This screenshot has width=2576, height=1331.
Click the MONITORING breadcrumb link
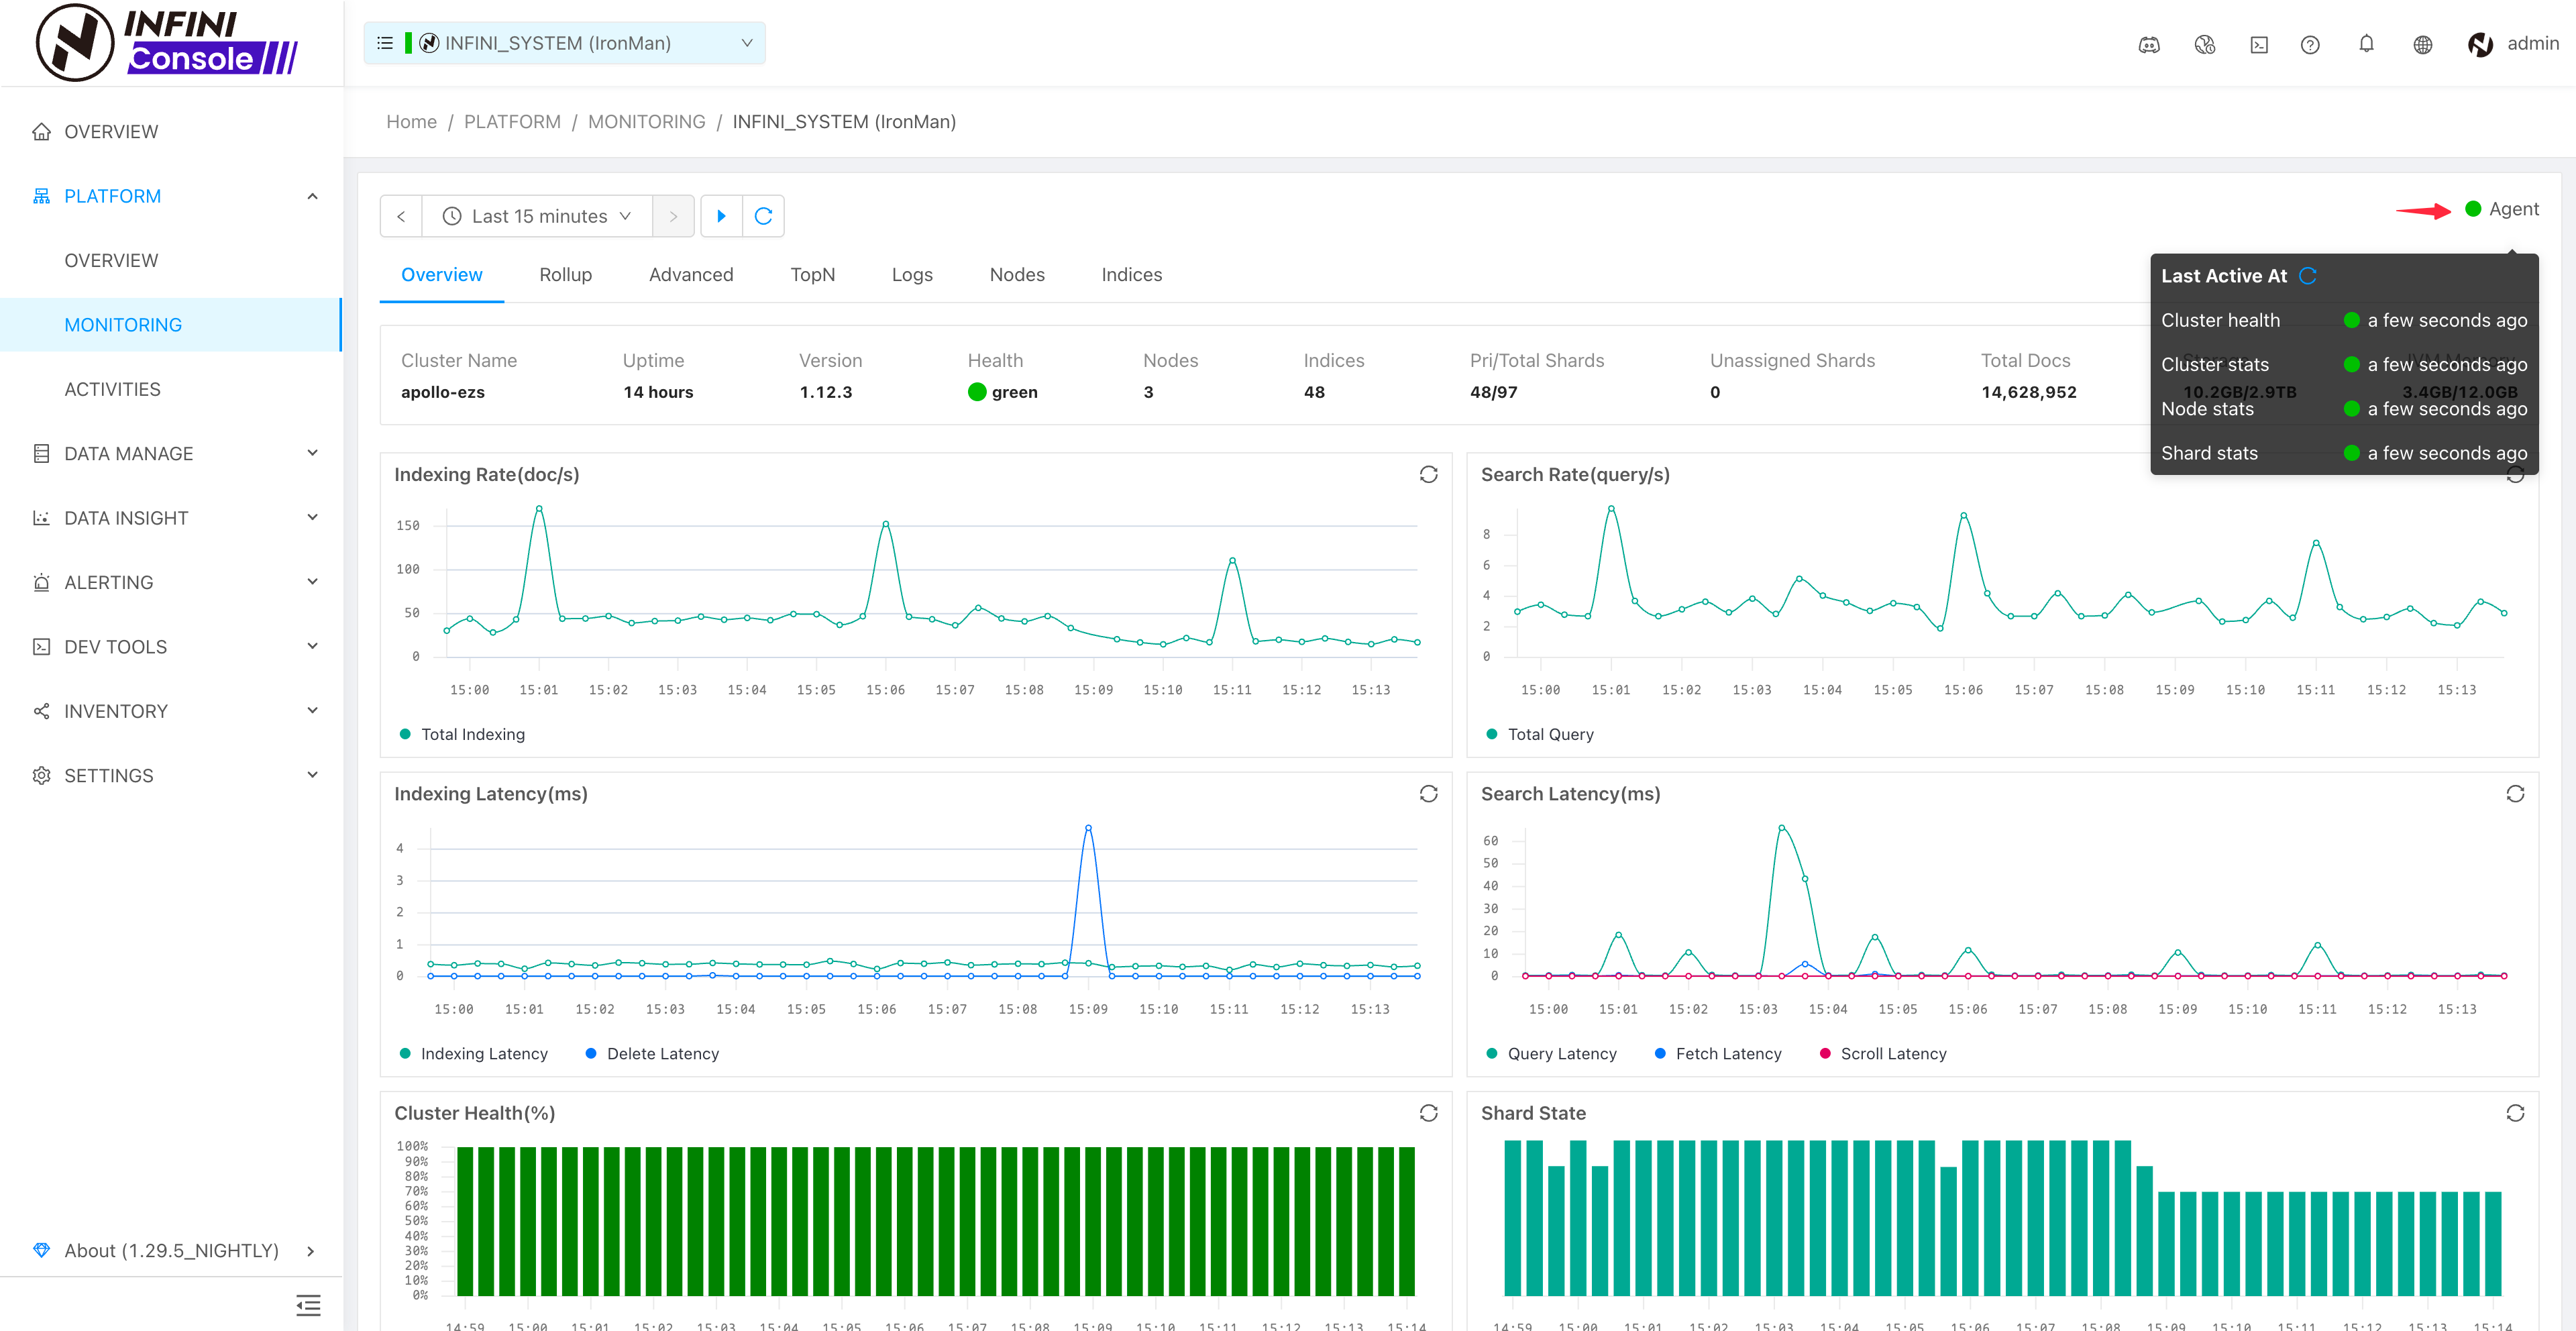coord(646,121)
